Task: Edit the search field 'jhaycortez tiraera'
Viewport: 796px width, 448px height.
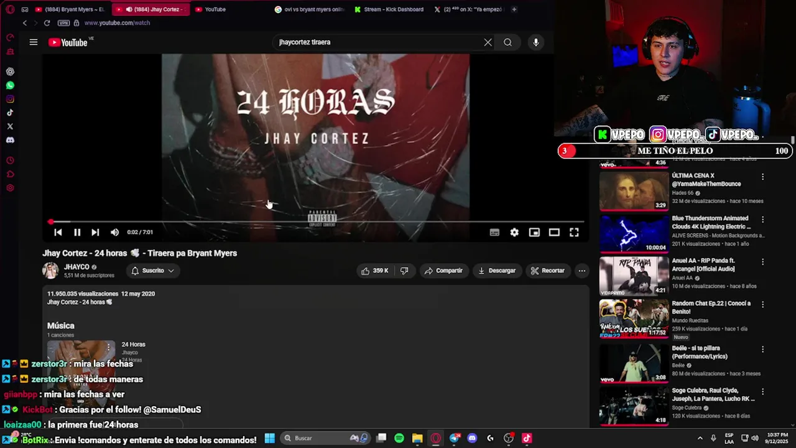Action: [x=379, y=42]
